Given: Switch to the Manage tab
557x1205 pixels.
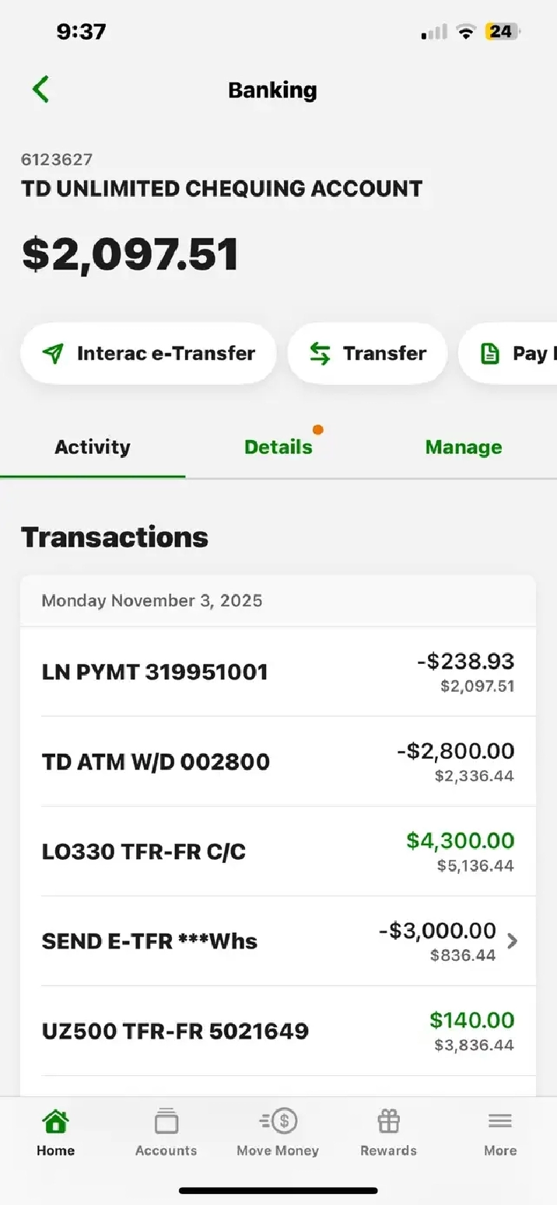Looking at the screenshot, I should pos(464,447).
